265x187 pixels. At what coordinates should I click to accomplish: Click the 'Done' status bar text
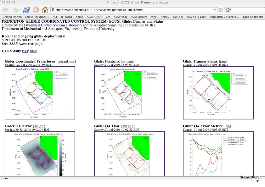click(x=5, y=178)
